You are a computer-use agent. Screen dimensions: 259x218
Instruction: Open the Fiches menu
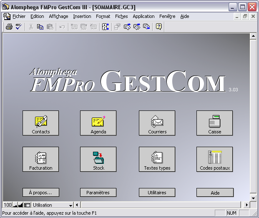(121, 16)
